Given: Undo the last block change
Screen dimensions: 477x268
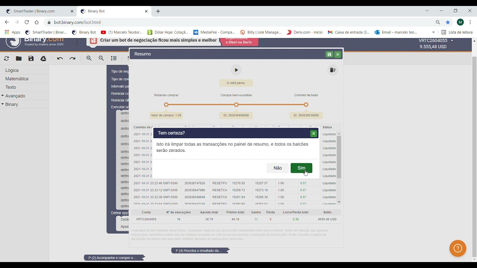Looking at the screenshot, I should point(60,58).
